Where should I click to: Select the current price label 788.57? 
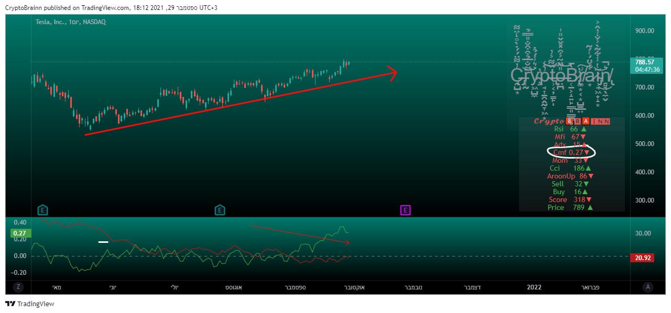(644, 62)
